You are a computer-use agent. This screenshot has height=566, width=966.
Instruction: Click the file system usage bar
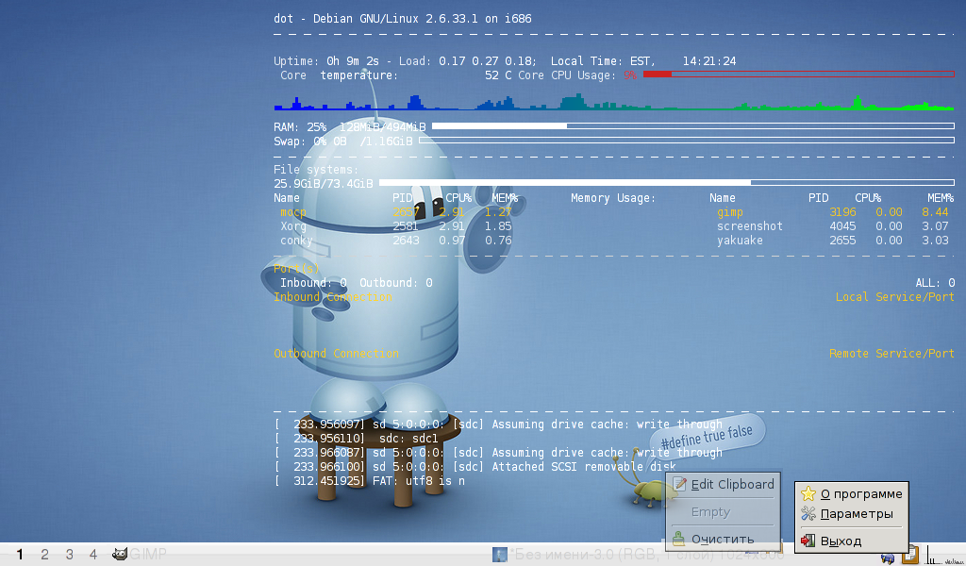(667, 183)
